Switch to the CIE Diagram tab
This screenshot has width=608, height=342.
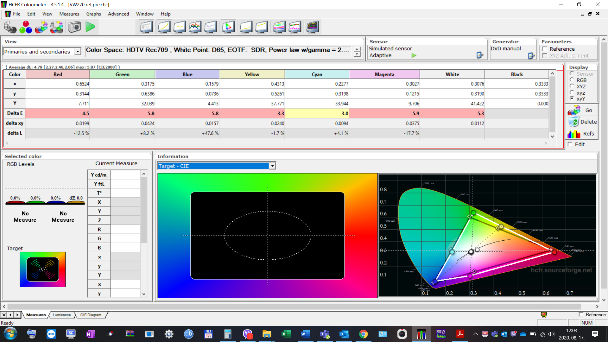[x=91, y=315]
